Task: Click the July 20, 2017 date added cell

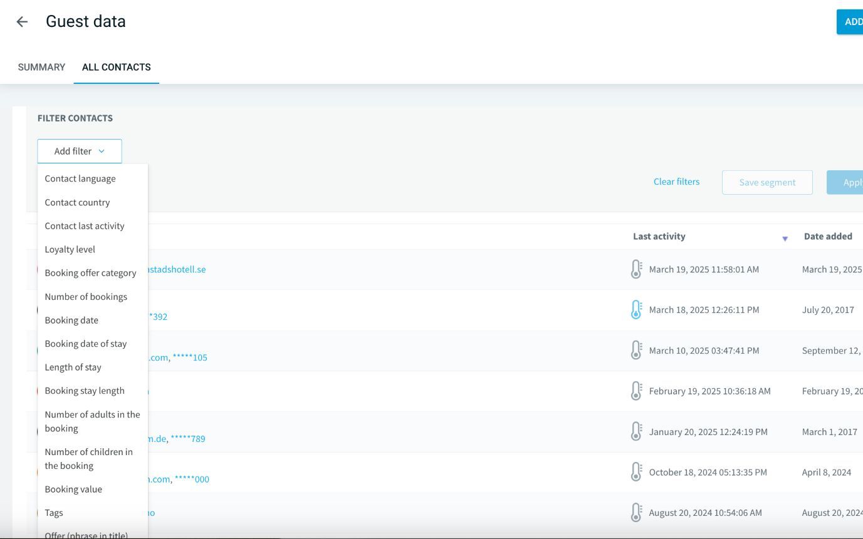Action: [828, 310]
